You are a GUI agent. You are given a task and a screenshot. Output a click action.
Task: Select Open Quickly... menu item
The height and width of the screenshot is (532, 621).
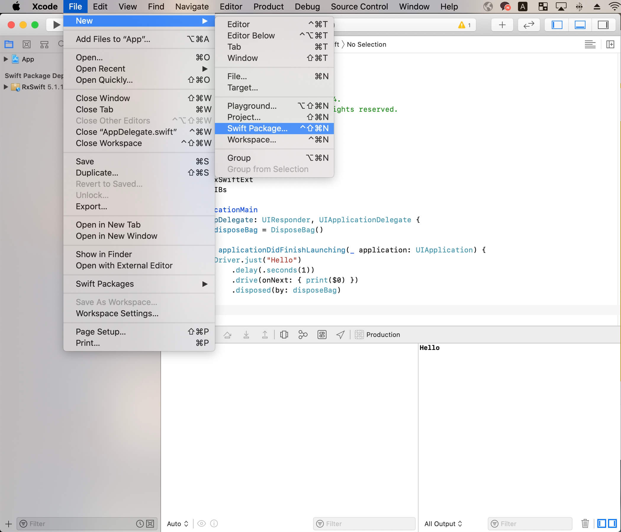(139, 80)
